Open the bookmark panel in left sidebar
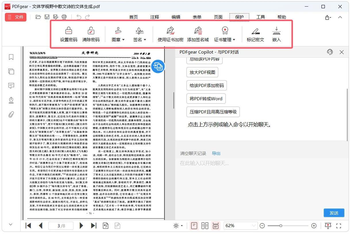The width and height of the screenshot is (351, 234). coord(11,57)
